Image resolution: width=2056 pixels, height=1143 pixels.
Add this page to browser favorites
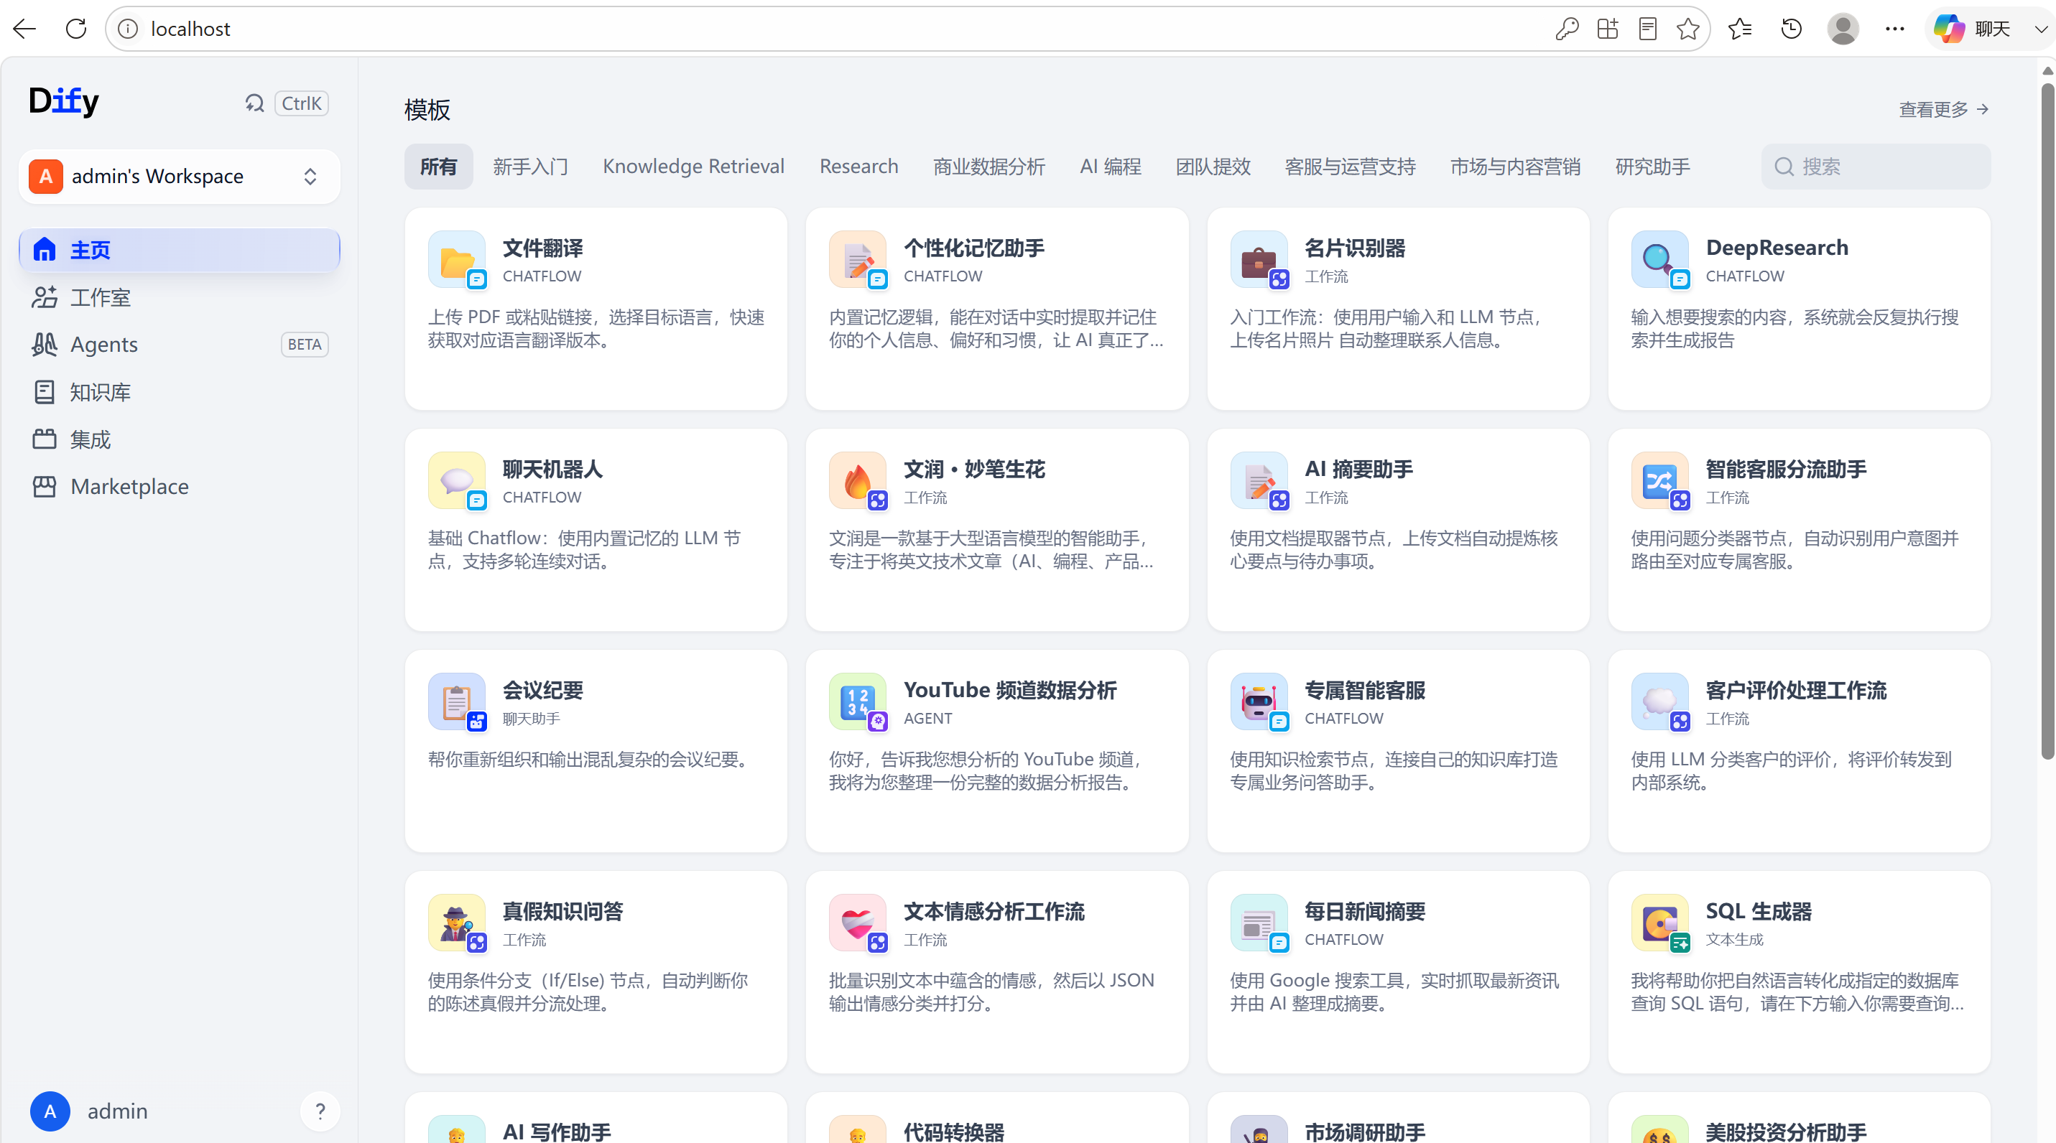(1687, 29)
